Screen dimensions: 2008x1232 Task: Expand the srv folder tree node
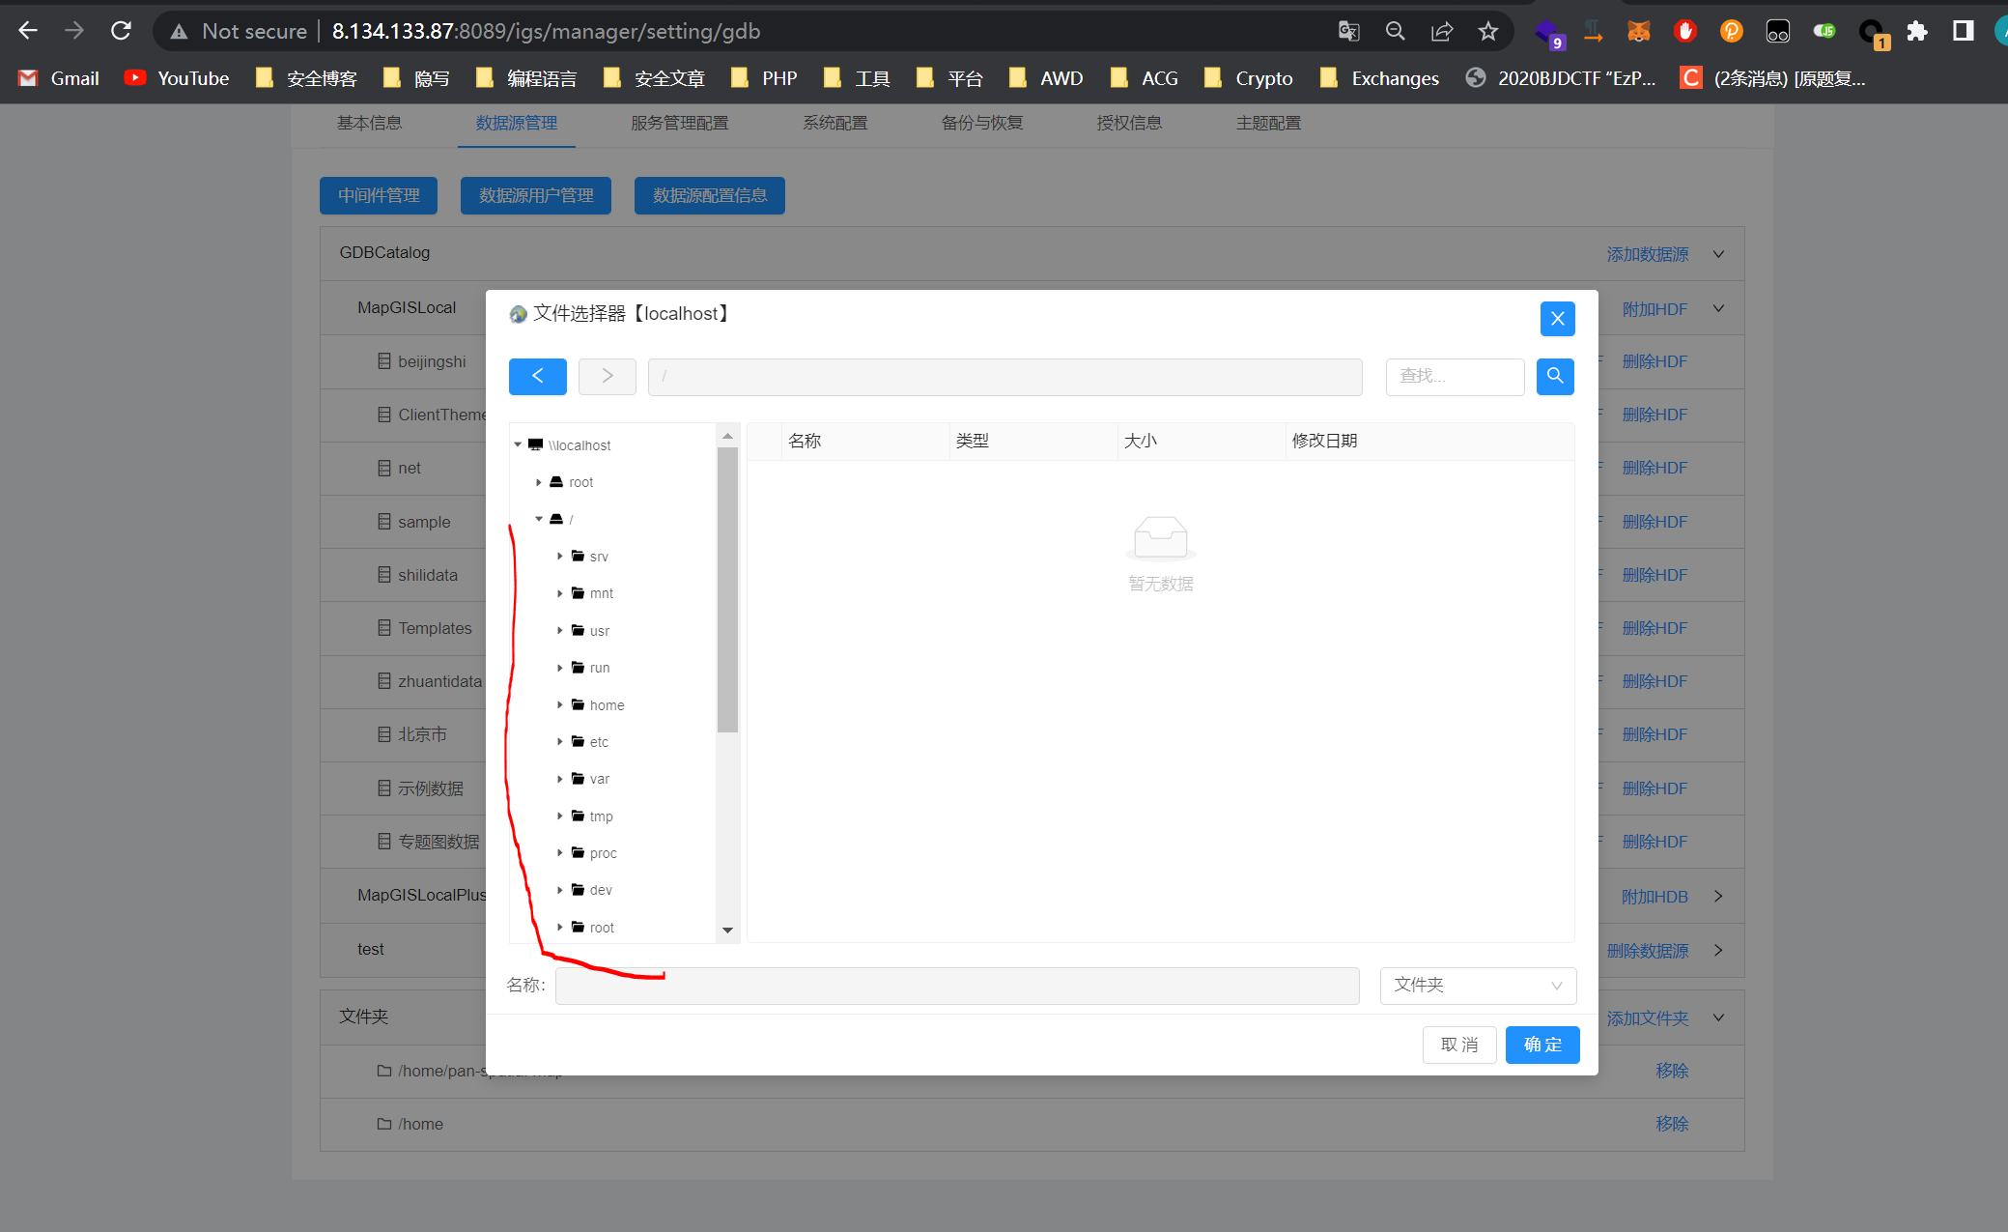559,557
